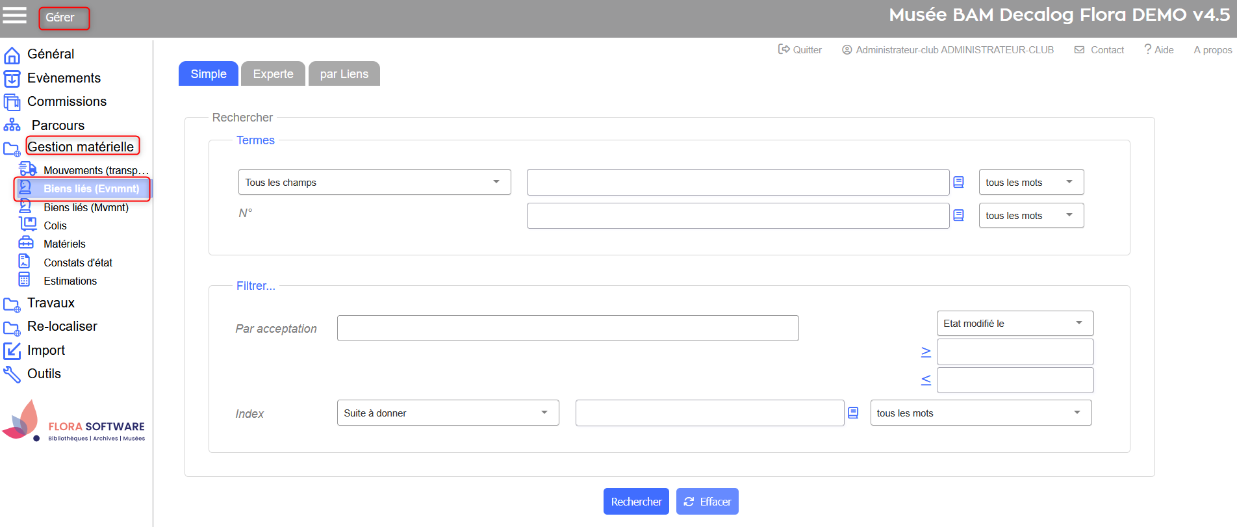Click the less-than-or-equal date operator
Image resolution: width=1237 pixels, height=527 pixels.
tap(926, 380)
